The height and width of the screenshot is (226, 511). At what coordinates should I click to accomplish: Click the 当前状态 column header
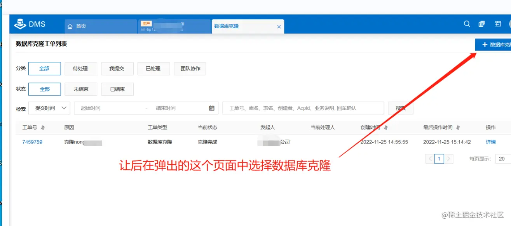tap(208, 127)
